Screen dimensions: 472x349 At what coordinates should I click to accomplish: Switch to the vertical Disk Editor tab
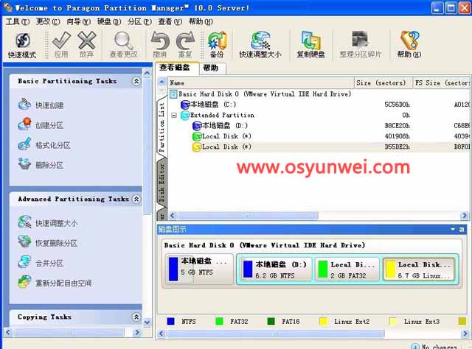(x=162, y=183)
